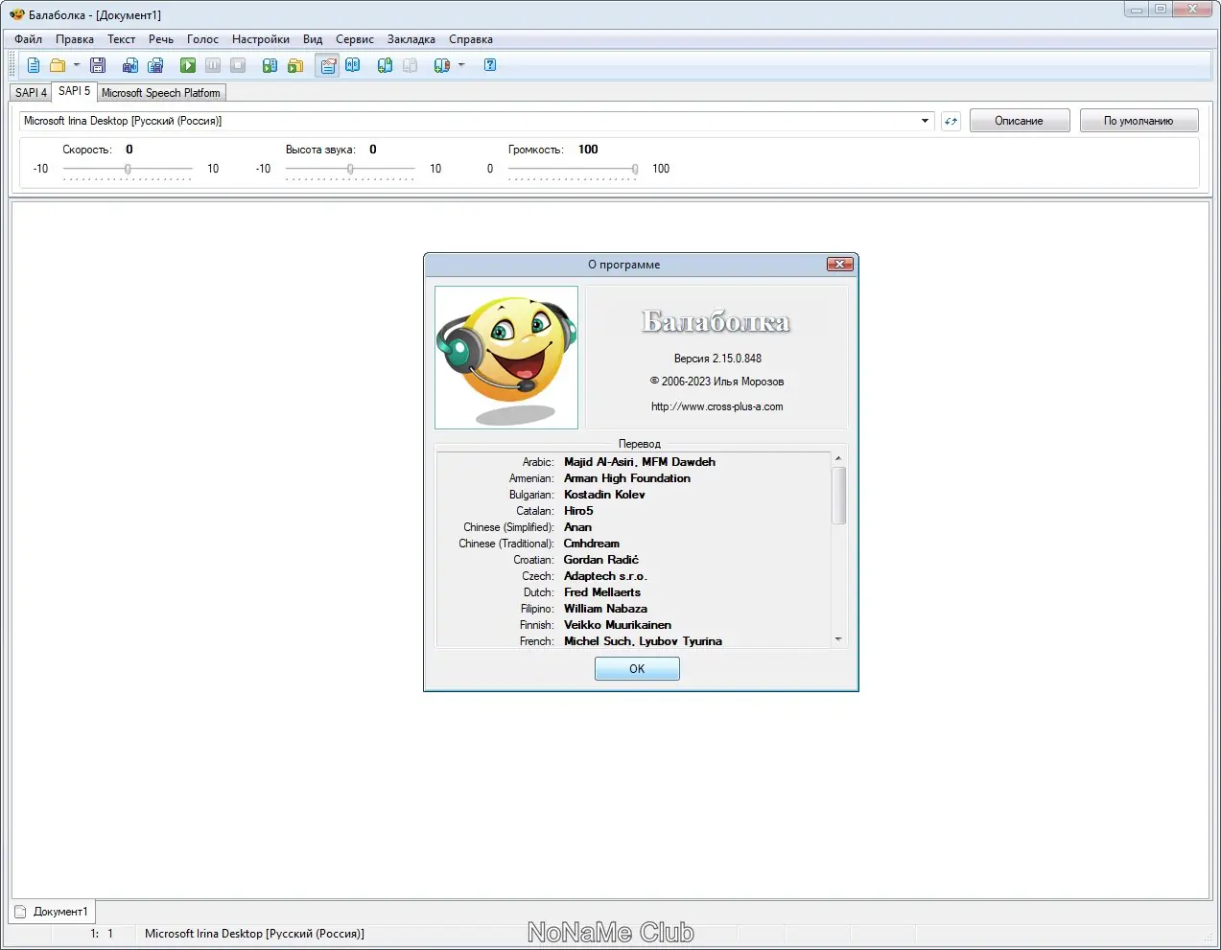Open the A|B book dictionary icon
Image resolution: width=1221 pixels, height=950 pixels.
pyautogui.click(x=353, y=65)
